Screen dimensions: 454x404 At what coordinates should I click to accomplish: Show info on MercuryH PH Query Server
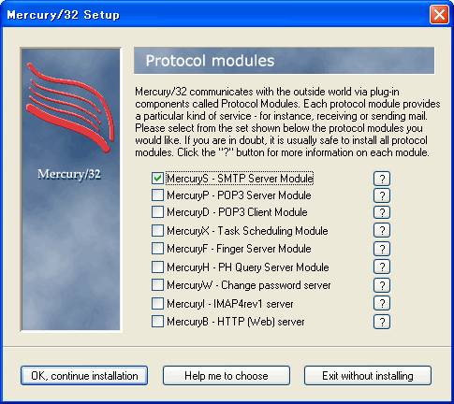(x=382, y=267)
